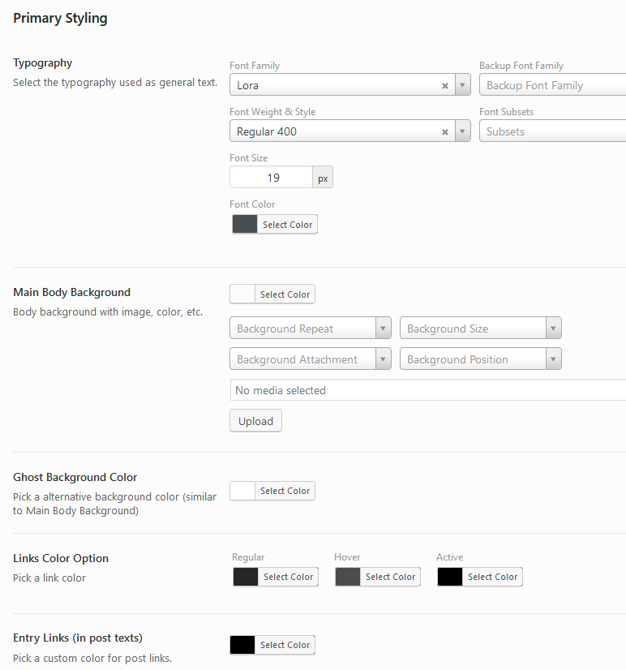
Task: Expand the Font Weight & Style dropdown
Action: tap(462, 132)
